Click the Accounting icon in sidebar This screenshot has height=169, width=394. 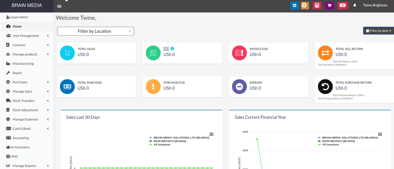point(8,138)
